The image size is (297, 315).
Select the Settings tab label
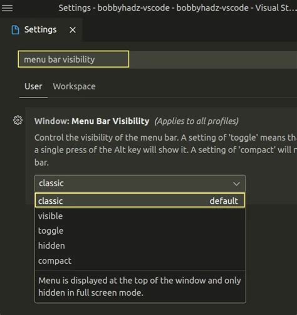pos(41,29)
